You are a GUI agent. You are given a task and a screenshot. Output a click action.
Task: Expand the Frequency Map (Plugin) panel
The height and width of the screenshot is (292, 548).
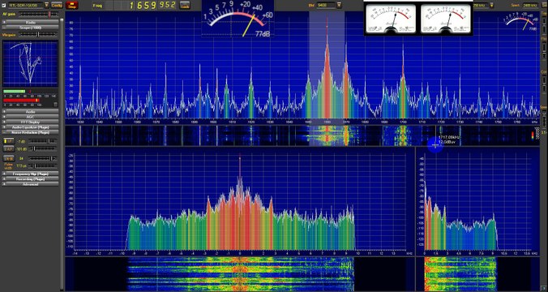tap(31, 174)
